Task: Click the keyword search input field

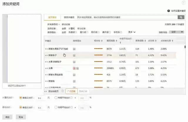Action: pos(127,17)
